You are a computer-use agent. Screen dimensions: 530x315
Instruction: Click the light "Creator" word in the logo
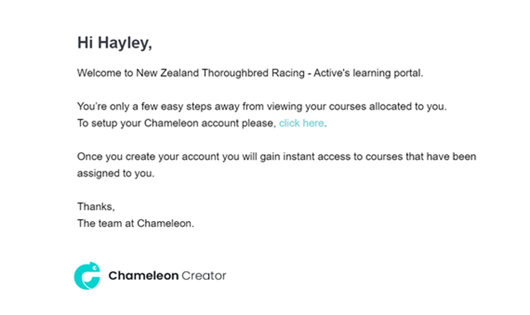coord(204,275)
